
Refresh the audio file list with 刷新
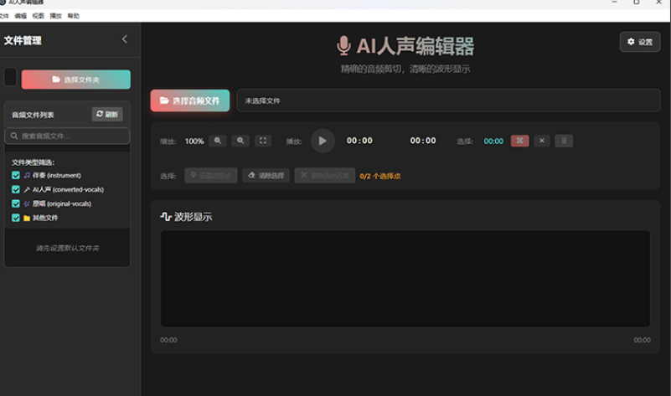(x=107, y=114)
